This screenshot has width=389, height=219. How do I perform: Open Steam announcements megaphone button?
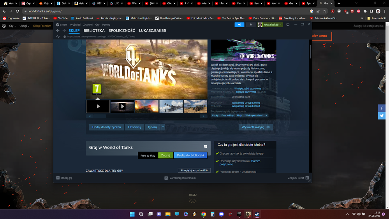point(239,25)
